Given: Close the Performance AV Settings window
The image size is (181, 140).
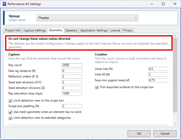Looking at the screenshot, I should pyautogui.click(x=175, y=4).
